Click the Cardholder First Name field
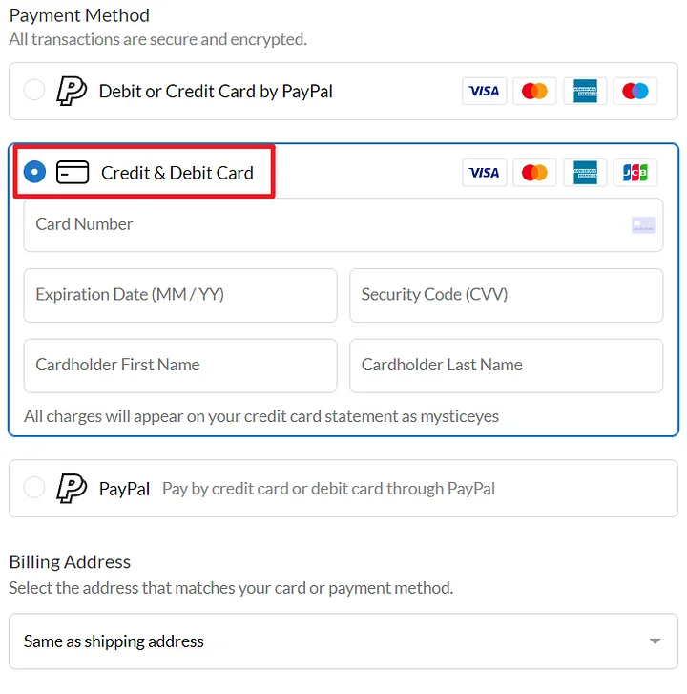Image resolution: width=687 pixels, height=694 pixels. pyautogui.click(x=180, y=366)
